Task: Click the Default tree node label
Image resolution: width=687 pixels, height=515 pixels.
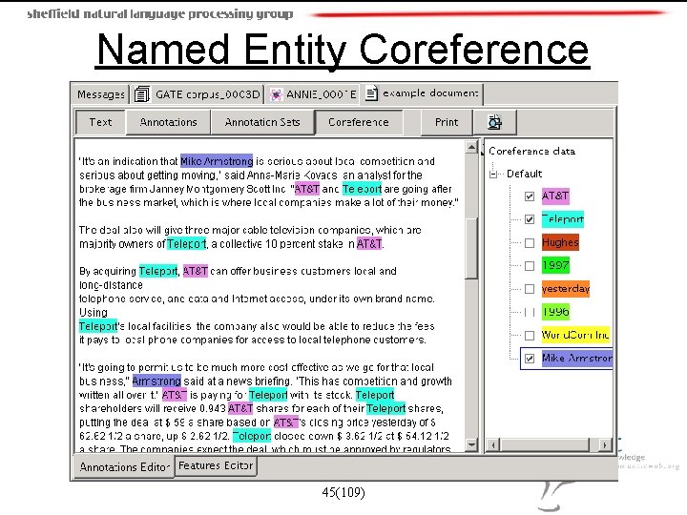Action: tap(525, 174)
